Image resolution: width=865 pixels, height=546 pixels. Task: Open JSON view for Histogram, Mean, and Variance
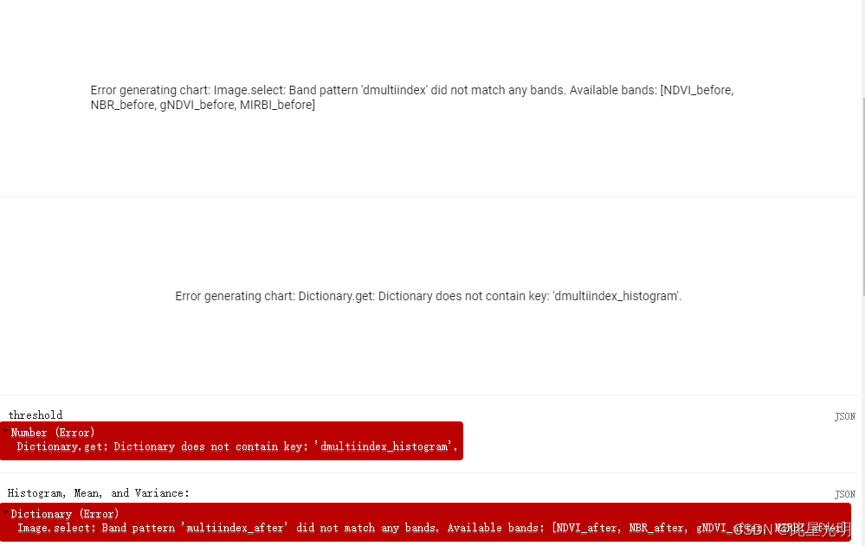[x=844, y=494]
